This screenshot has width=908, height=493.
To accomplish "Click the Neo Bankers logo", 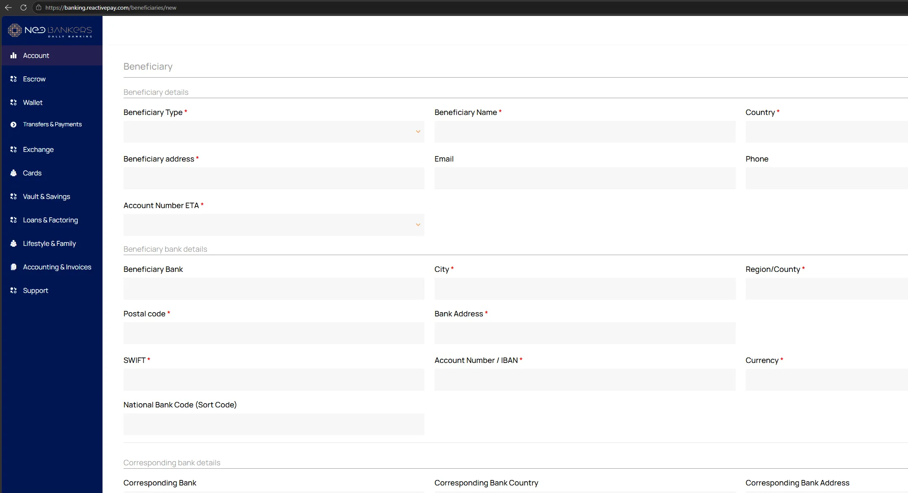I will tap(50, 30).
